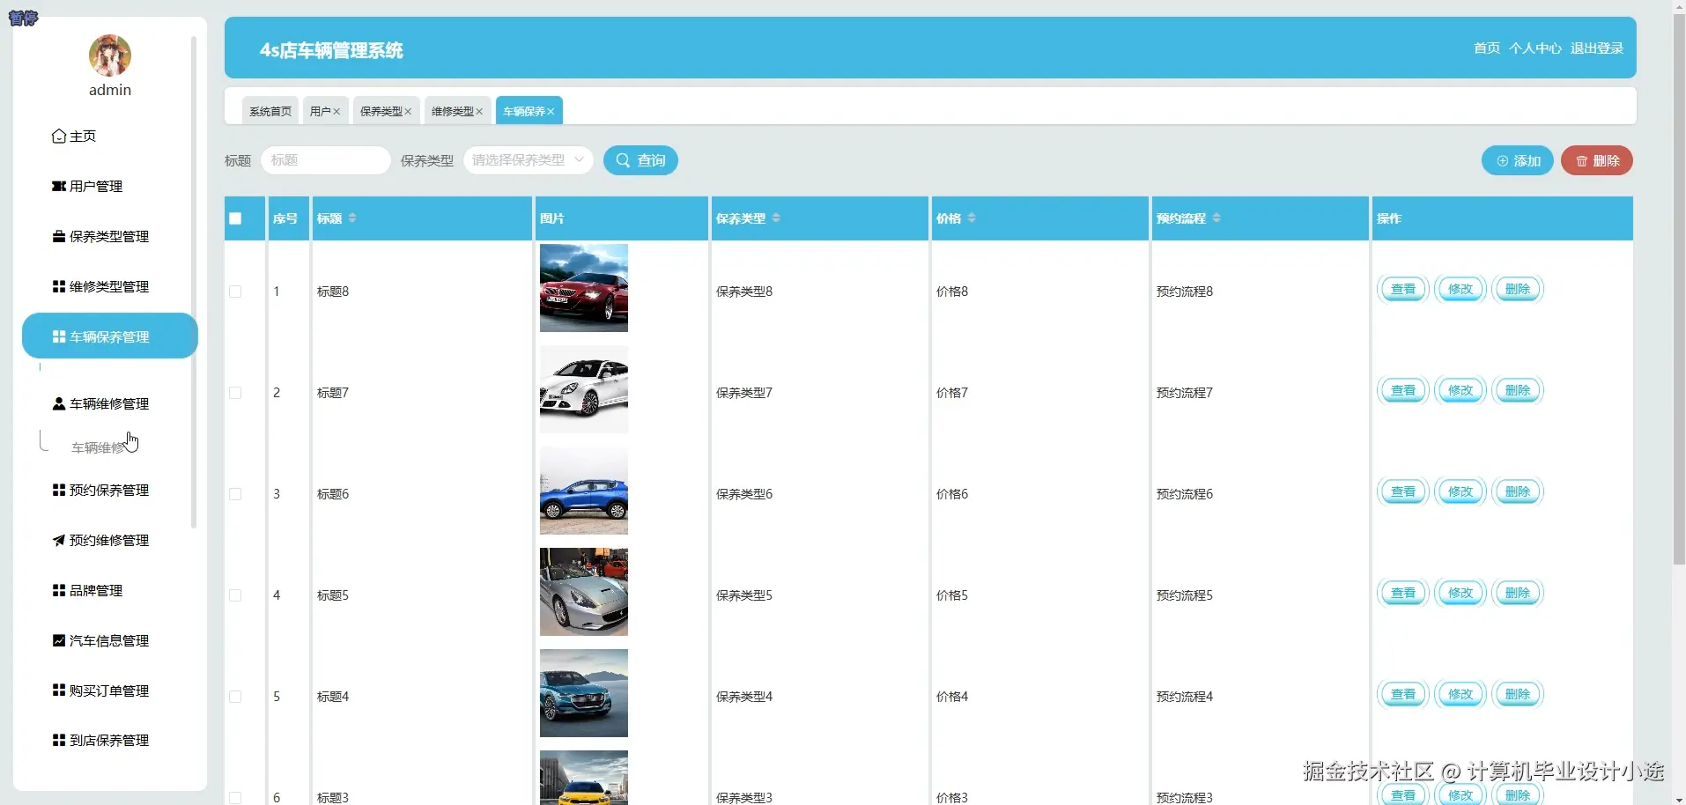Click 查看 for row 标题5

pos(1403,593)
